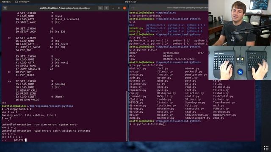Click the 'zmod.py' file name
This screenshot has height=152, width=271.
(x=218, y=118)
